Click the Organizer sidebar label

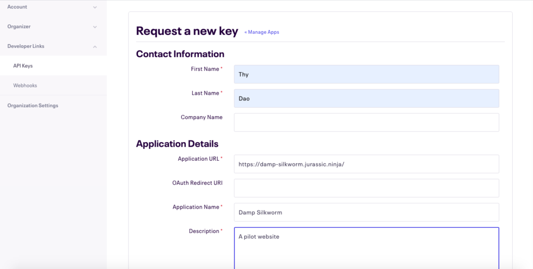coord(19,27)
